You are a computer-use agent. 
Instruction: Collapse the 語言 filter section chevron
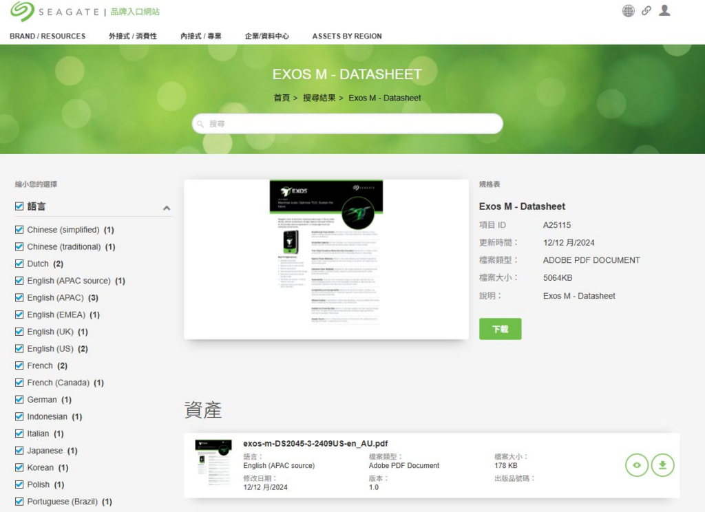167,208
